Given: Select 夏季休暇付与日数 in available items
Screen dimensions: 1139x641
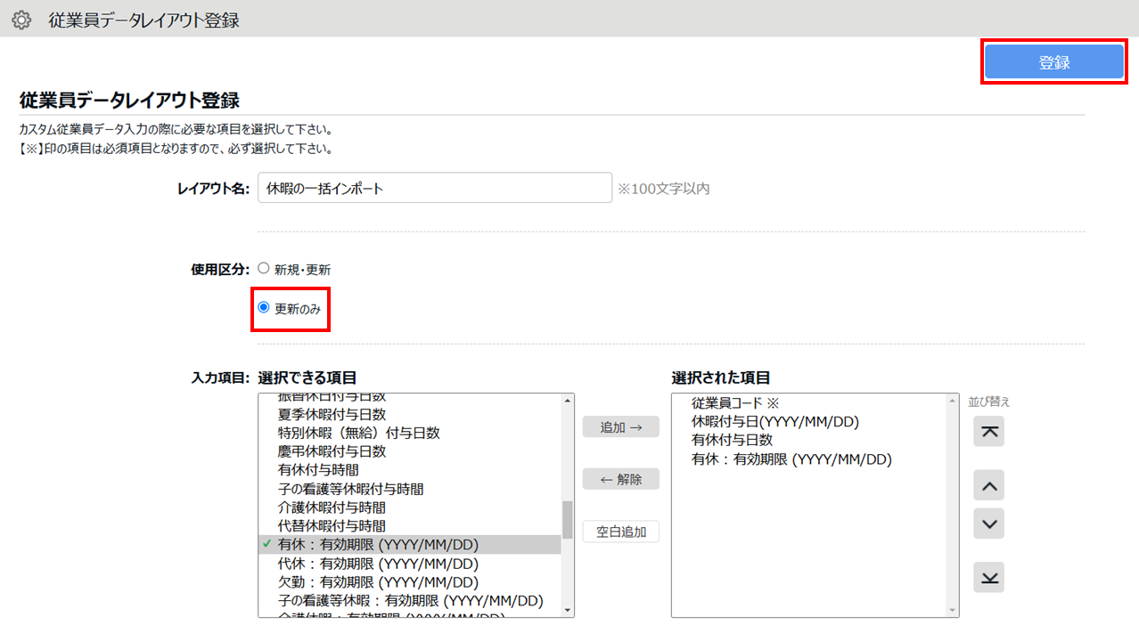Looking at the screenshot, I should tap(409, 414).
